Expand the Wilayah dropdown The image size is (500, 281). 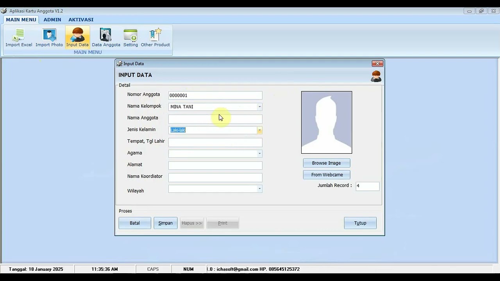pos(259,189)
